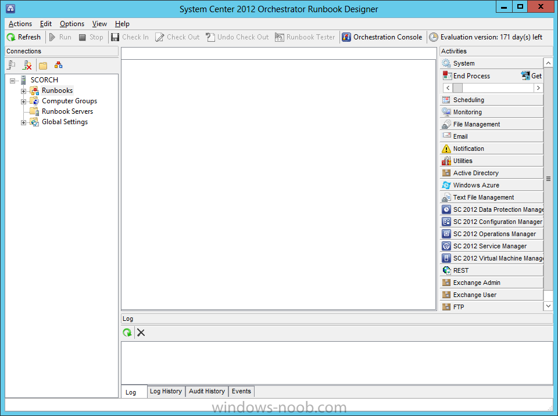Open the File Management activities category
Image resolution: width=558 pixels, height=416 pixels.
tap(492, 124)
